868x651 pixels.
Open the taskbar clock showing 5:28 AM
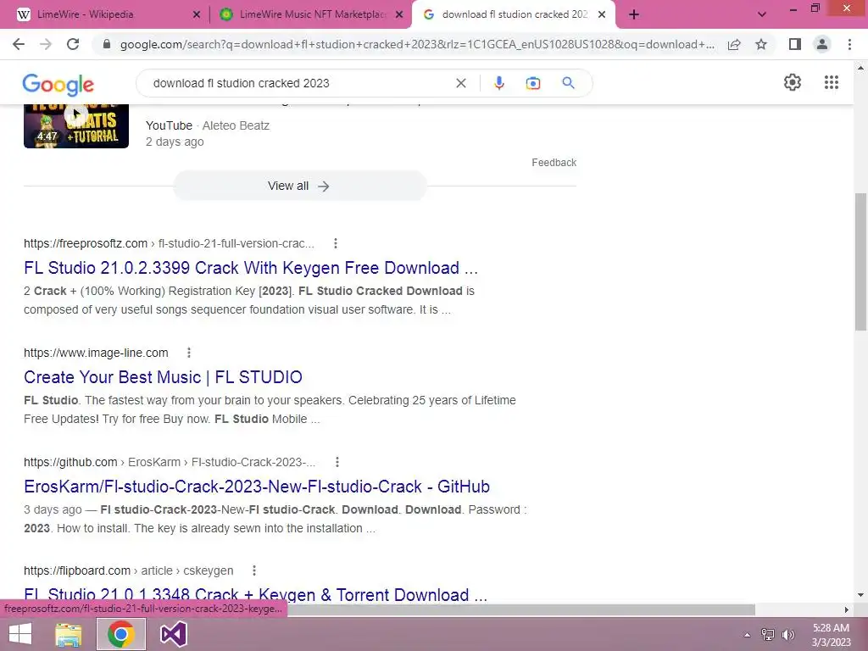point(831,635)
